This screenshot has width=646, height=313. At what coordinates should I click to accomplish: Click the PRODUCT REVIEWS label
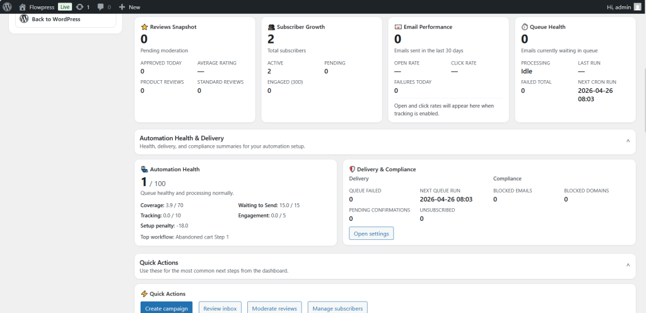click(x=162, y=82)
